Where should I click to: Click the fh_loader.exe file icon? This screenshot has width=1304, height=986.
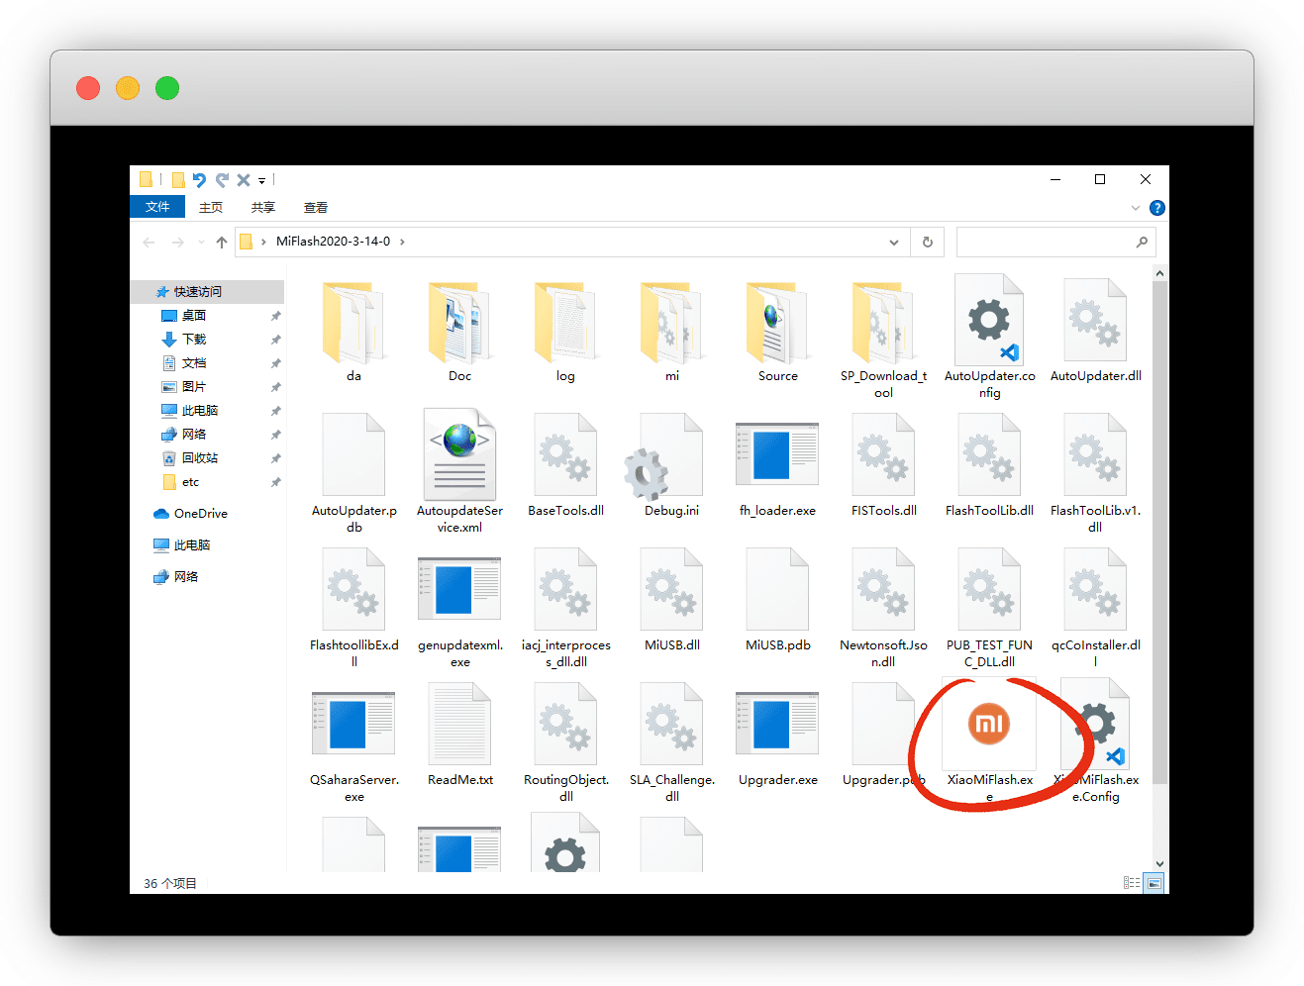777,455
